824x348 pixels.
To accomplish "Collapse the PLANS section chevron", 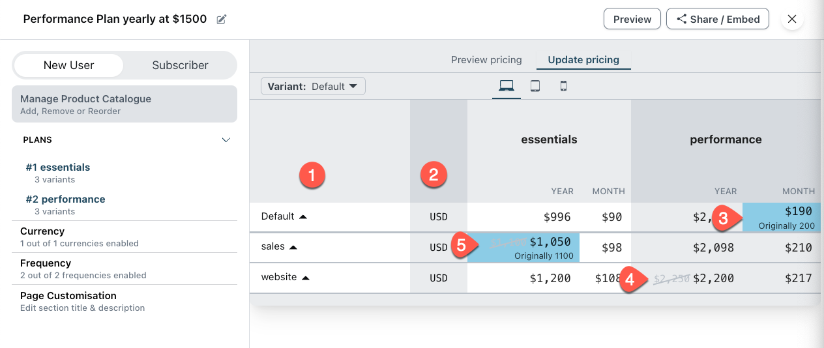I will pos(226,140).
